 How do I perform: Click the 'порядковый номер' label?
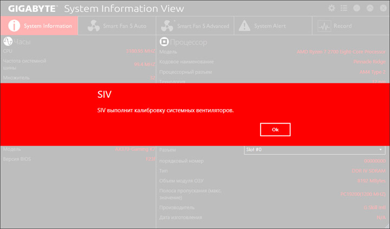181,161
